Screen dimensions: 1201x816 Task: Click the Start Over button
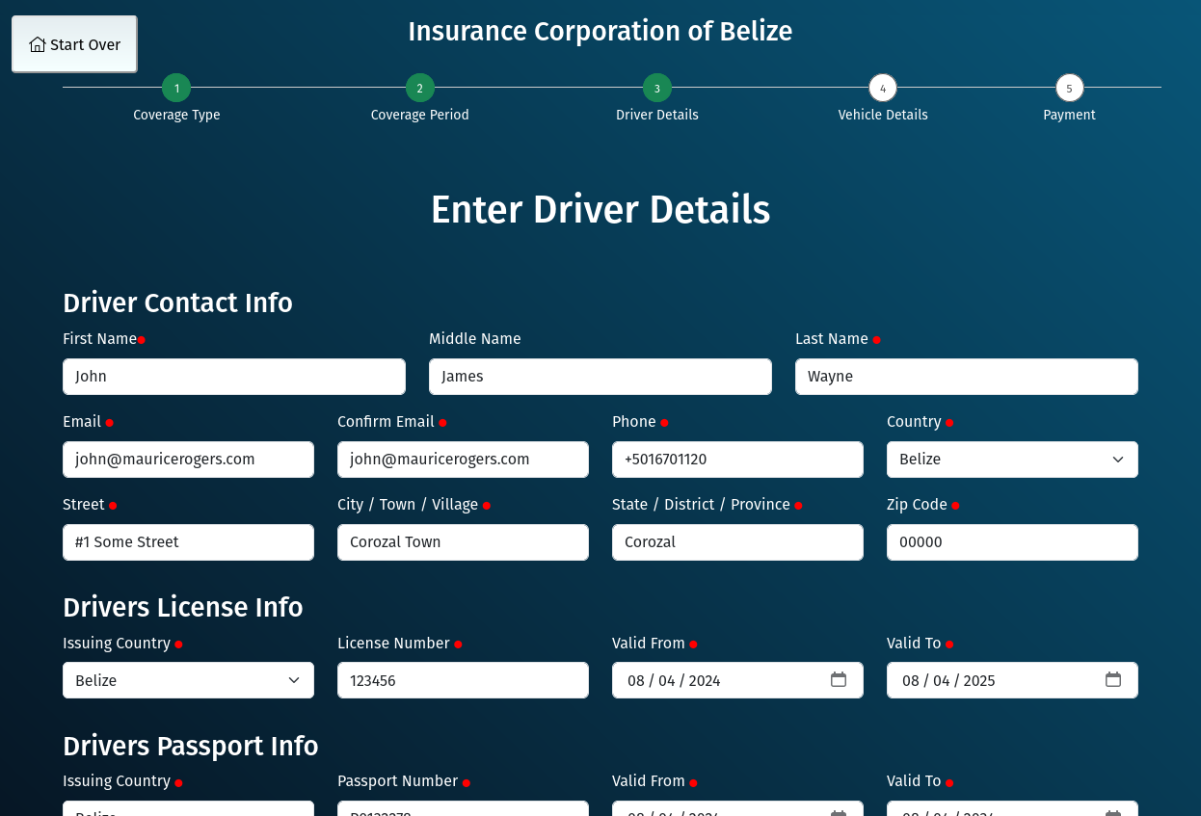(74, 44)
